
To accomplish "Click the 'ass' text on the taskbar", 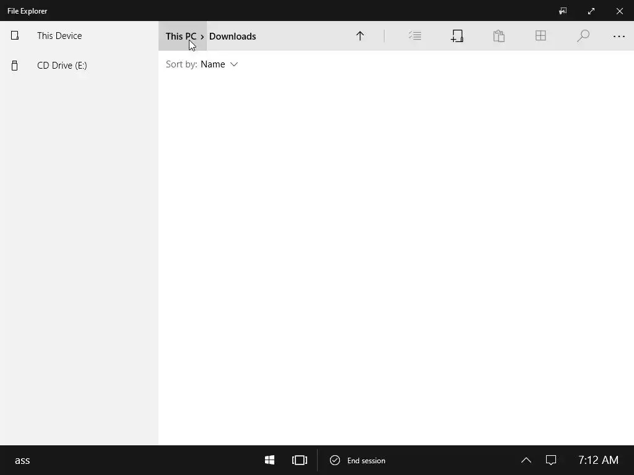I will click(22, 460).
